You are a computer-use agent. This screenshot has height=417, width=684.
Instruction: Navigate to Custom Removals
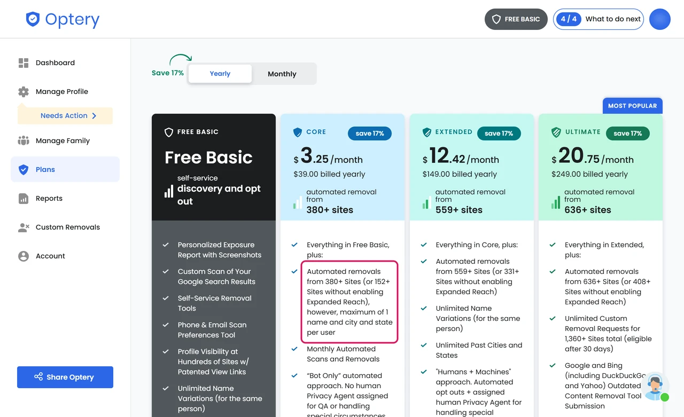[x=65, y=227]
